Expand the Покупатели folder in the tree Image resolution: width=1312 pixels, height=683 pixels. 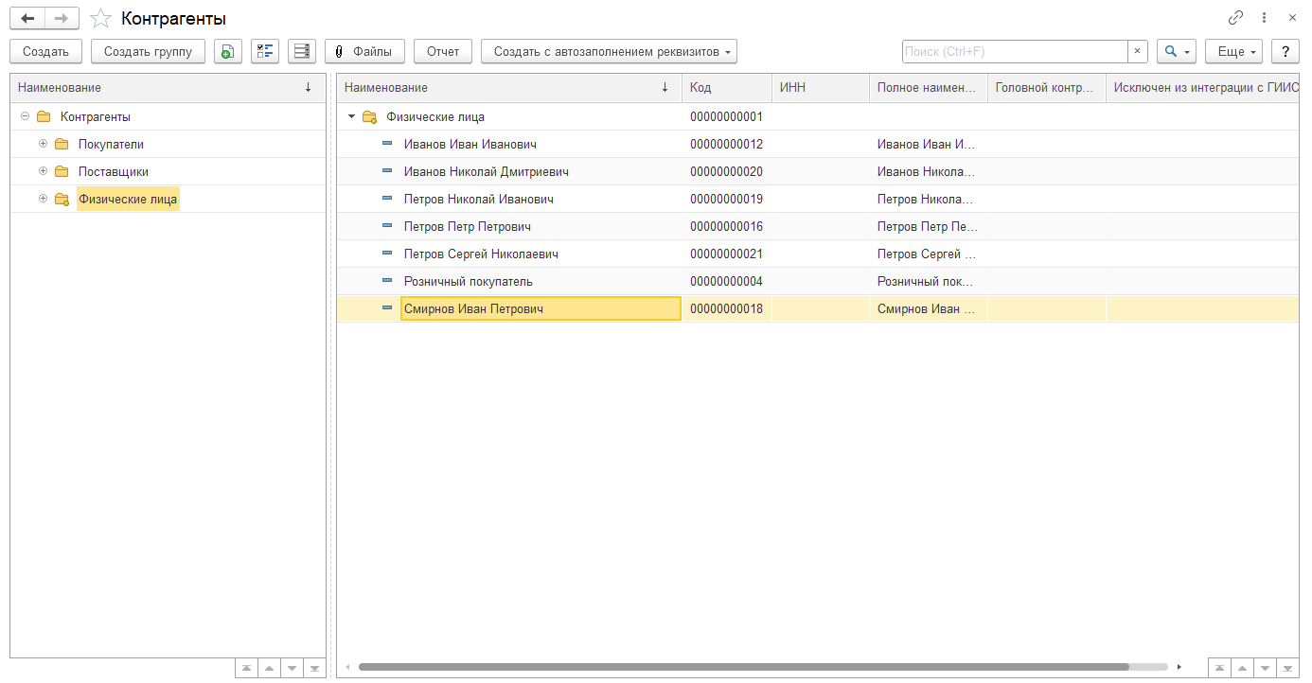43,144
